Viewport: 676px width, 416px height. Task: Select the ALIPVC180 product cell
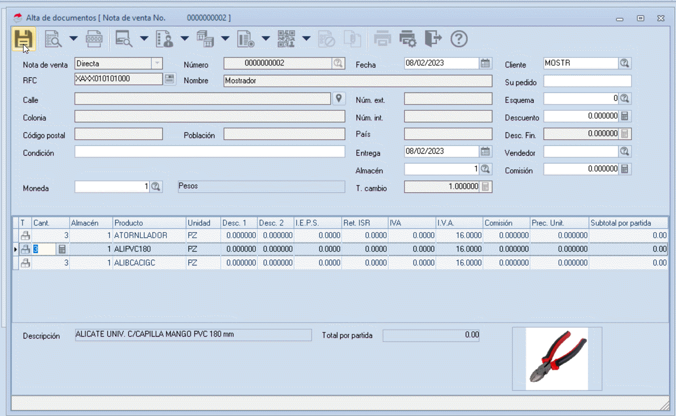[150, 249]
